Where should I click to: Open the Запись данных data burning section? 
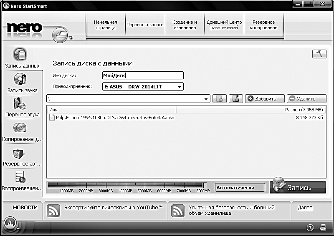coord(22,58)
